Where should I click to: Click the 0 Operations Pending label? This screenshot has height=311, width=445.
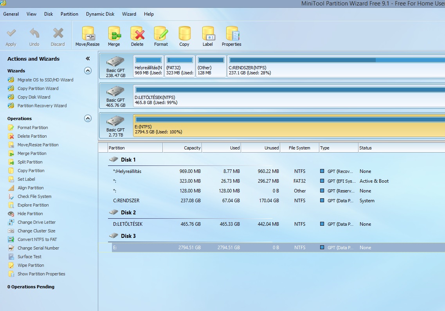point(31,287)
